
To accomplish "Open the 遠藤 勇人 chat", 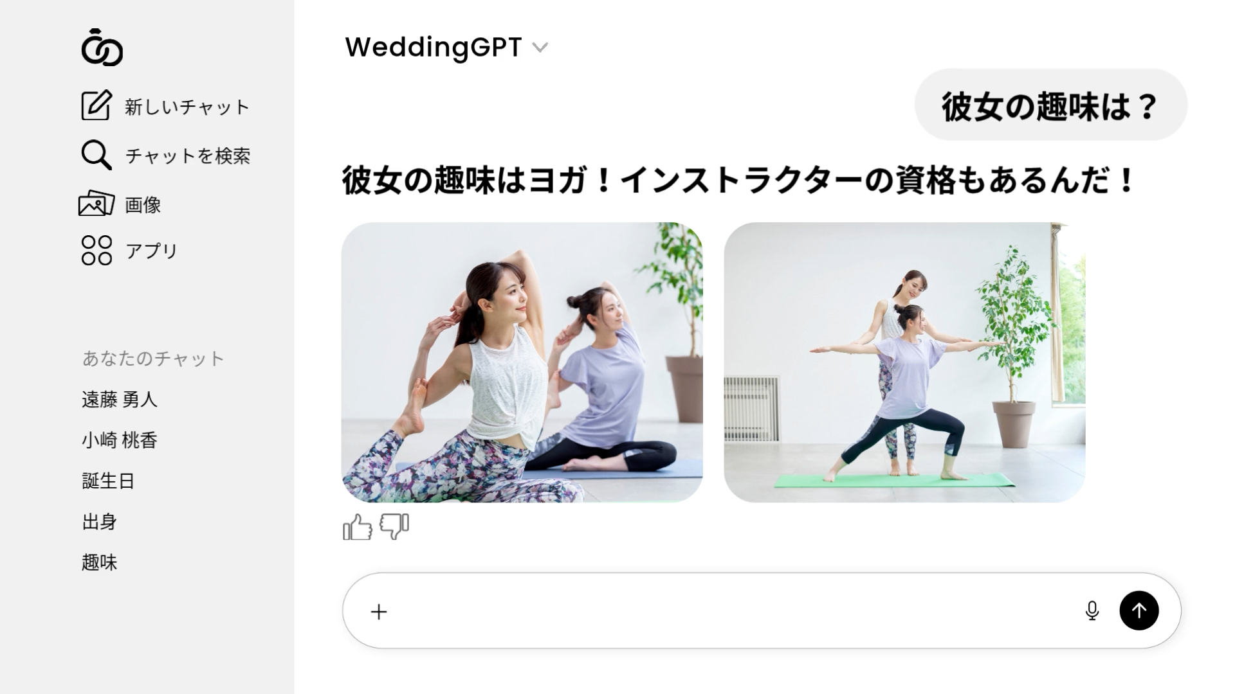I will [x=120, y=400].
